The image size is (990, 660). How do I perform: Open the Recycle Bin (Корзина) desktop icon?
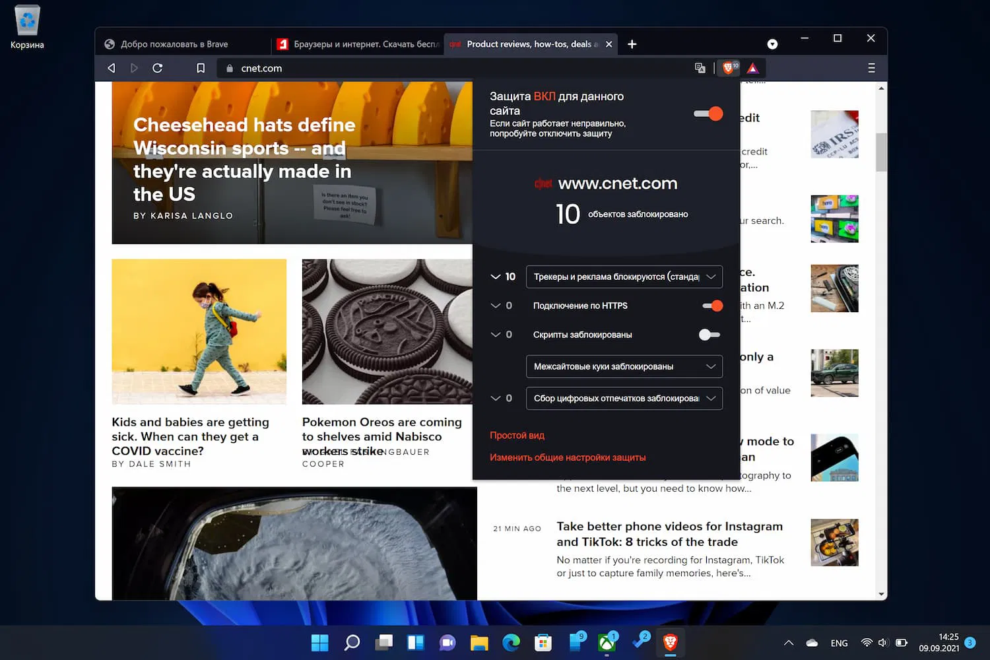(27, 28)
